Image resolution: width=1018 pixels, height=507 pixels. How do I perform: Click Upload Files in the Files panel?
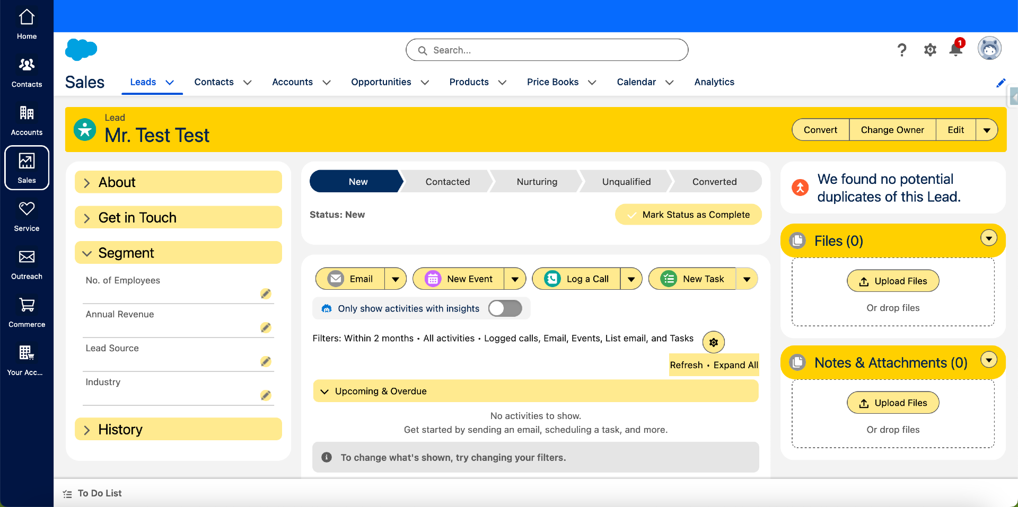pos(893,281)
